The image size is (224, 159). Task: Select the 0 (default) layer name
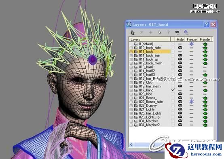click(x=146, y=44)
